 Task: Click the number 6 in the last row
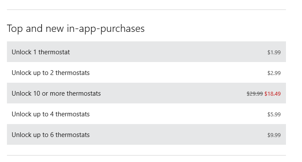52,135
